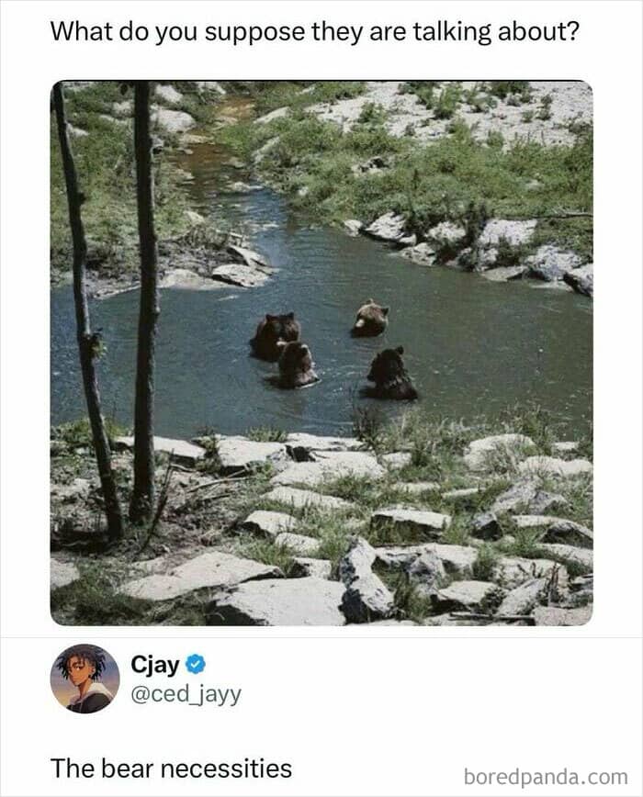The image size is (643, 797).
Task: Select the 'The bear necessities' reply text
Action: (171, 768)
